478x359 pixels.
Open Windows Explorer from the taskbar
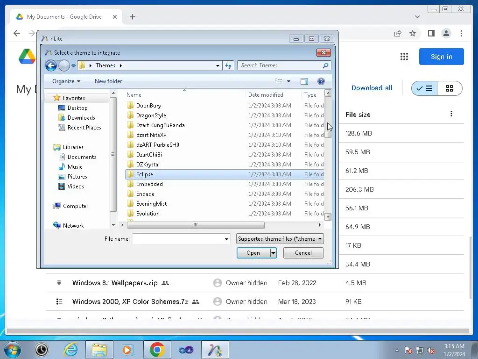99,350
